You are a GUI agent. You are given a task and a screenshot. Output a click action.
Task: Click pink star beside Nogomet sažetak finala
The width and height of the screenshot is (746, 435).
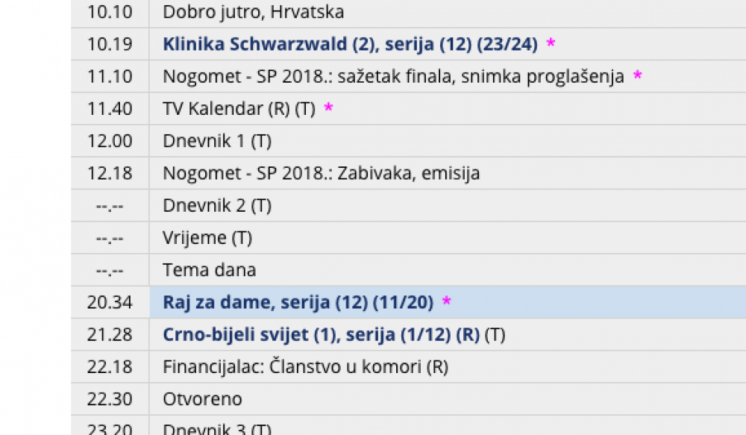coord(638,75)
